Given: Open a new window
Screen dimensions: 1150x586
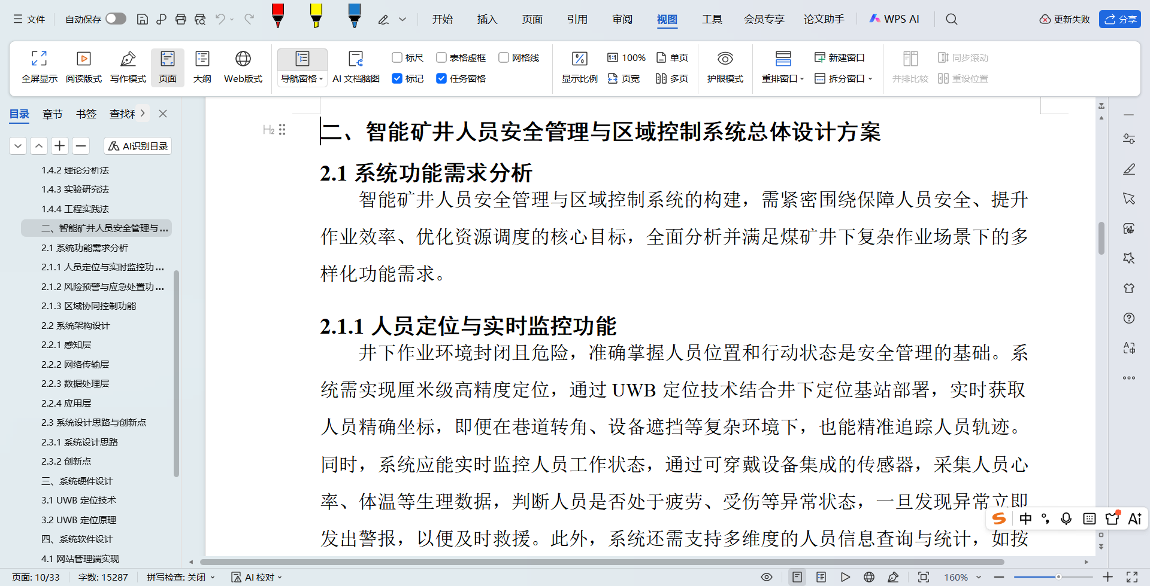Looking at the screenshot, I should pos(839,57).
